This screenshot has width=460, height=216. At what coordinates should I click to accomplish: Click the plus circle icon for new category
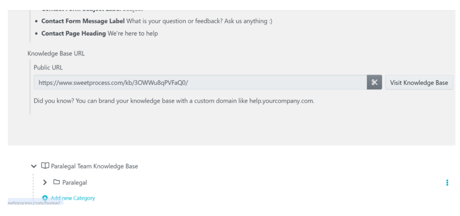pyautogui.click(x=45, y=198)
